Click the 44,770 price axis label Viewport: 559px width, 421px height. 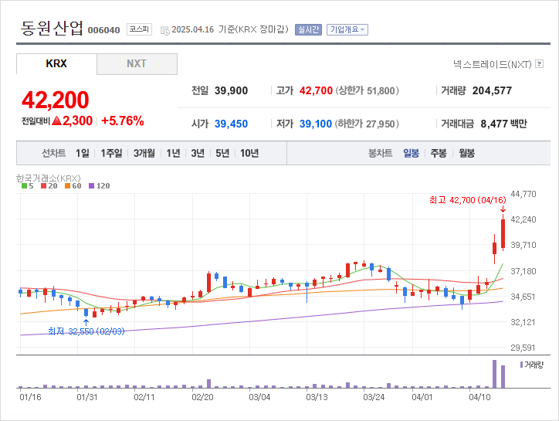click(x=523, y=194)
